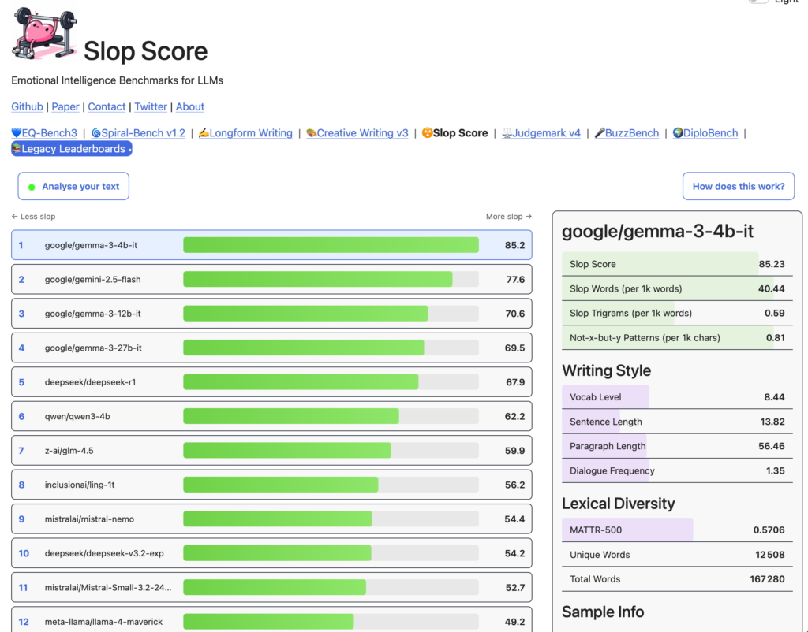Click the Analyse your text button
808x632 pixels.
click(x=73, y=186)
